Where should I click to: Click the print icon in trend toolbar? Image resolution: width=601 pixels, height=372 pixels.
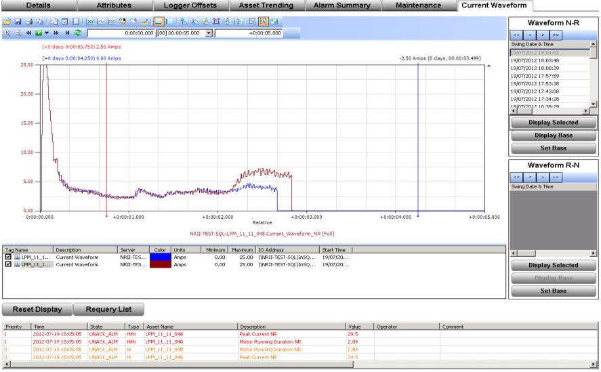pyautogui.click(x=28, y=22)
